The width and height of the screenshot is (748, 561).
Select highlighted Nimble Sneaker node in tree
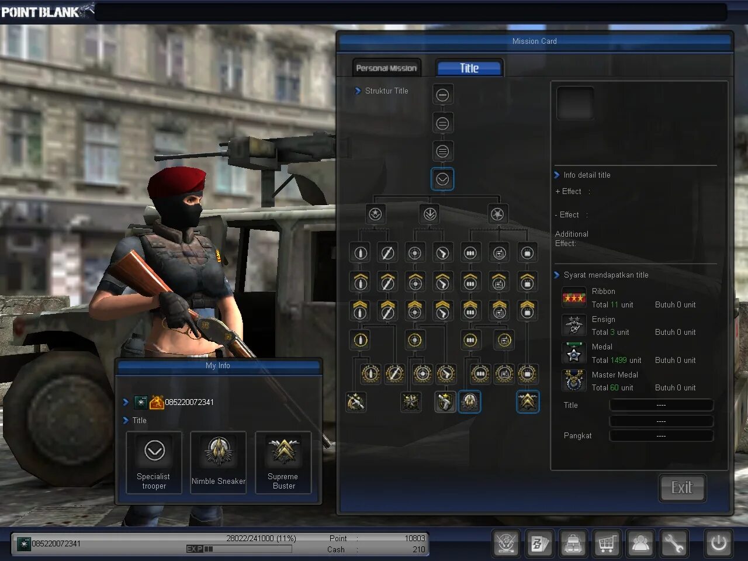tap(469, 401)
